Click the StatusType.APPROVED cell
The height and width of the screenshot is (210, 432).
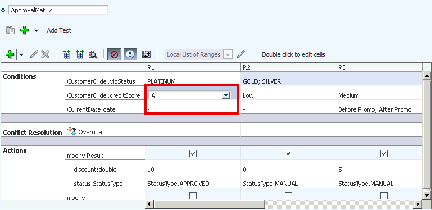click(x=193, y=181)
